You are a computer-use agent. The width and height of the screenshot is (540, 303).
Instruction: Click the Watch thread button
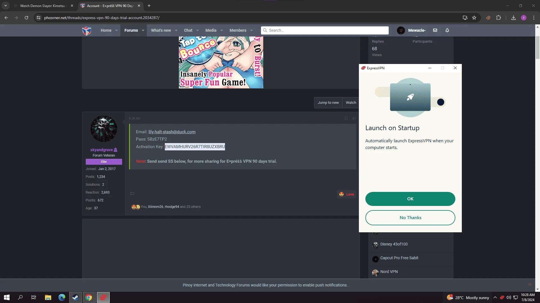tap(351, 103)
